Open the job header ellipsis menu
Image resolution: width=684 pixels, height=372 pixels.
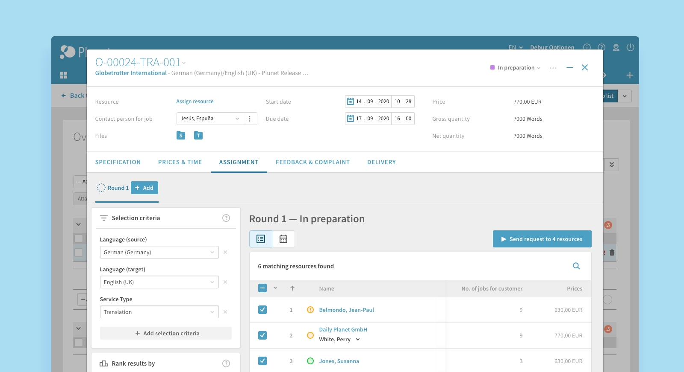(x=553, y=68)
